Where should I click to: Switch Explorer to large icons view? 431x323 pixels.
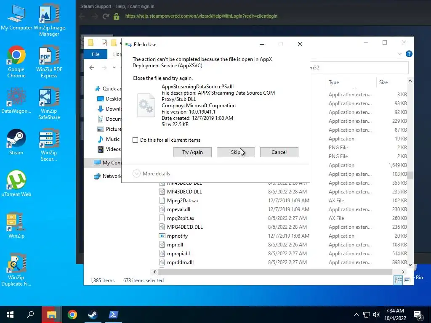tap(407, 280)
